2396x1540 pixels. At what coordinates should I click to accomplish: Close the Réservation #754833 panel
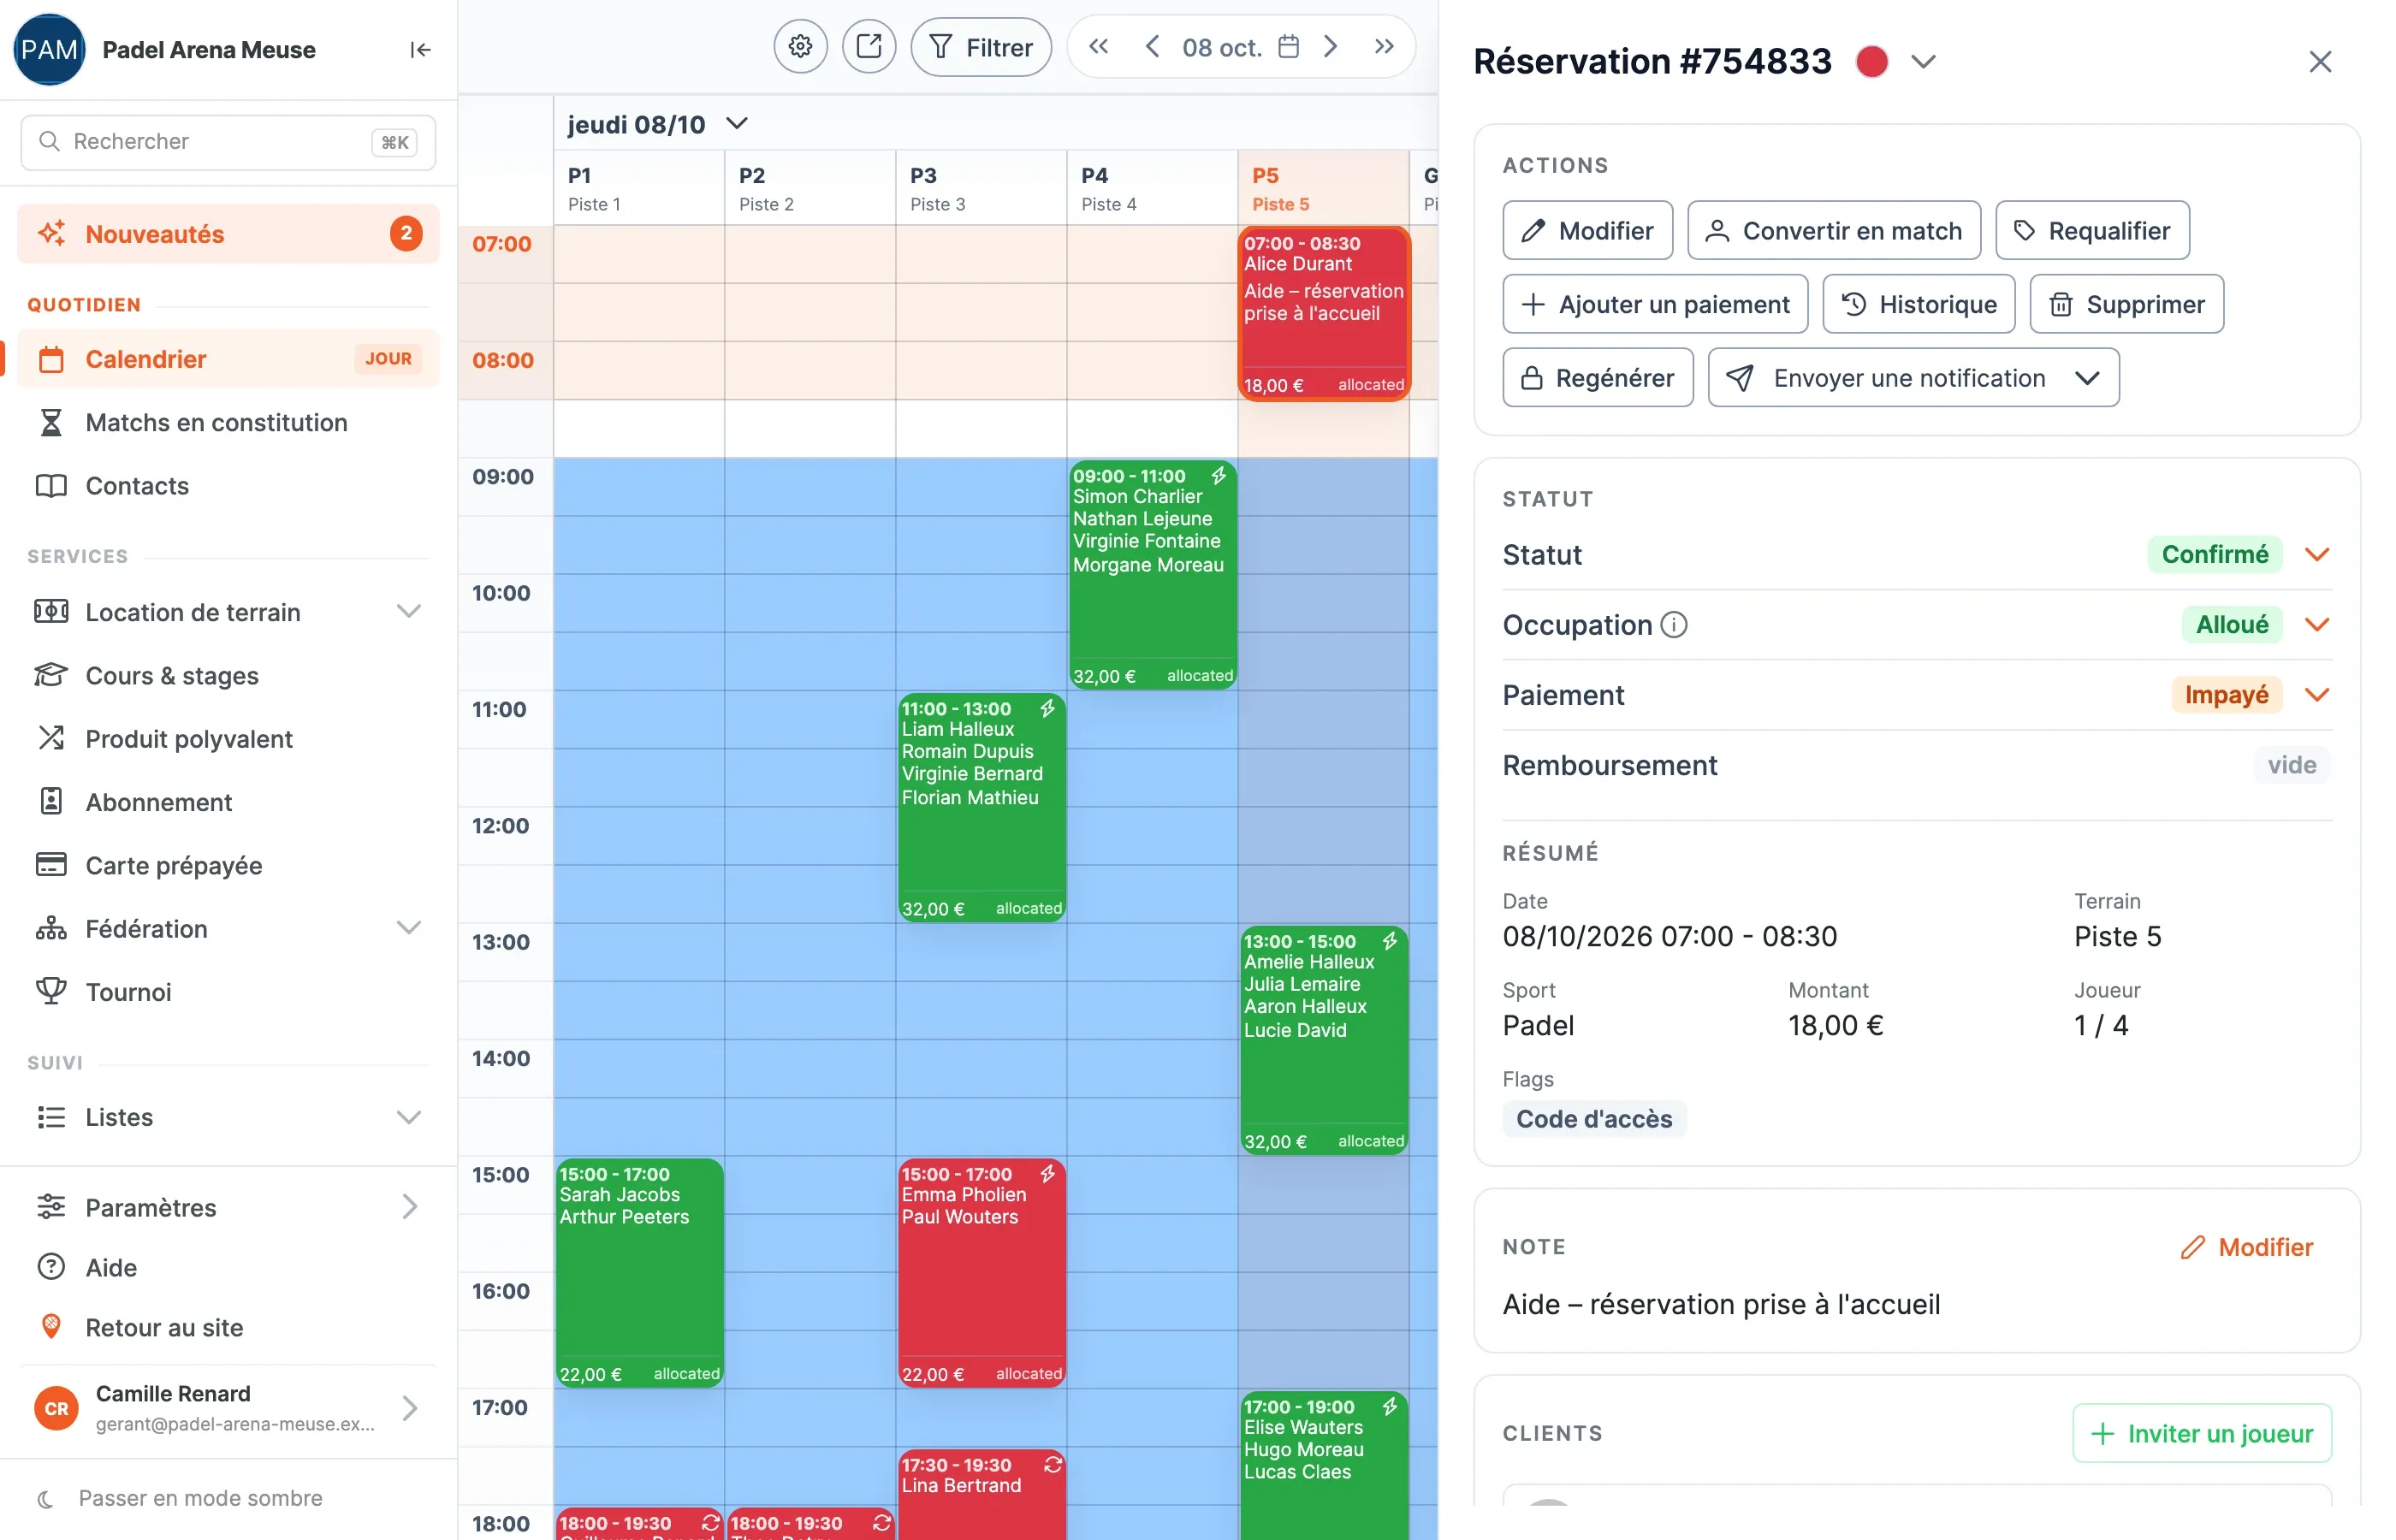(x=2320, y=62)
